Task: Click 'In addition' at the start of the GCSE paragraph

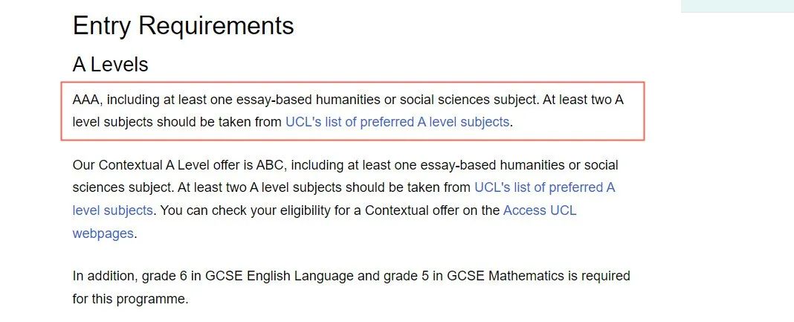Action: (102, 276)
